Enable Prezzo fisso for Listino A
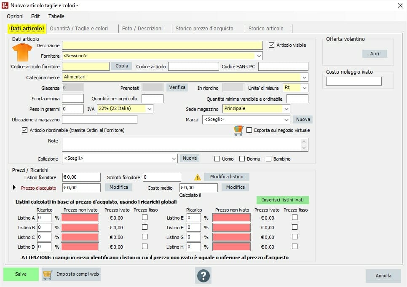The height and width of the screenshot is (287, 407). [145, 217]
